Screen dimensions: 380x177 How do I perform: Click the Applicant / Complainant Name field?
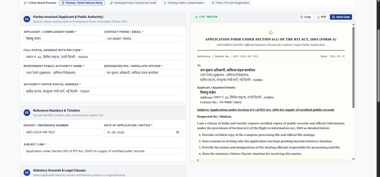pyautogui.click(x=63, y=39)
